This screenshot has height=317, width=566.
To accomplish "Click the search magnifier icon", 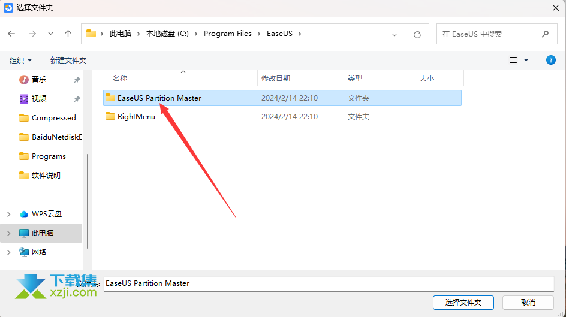I will 546,34.
